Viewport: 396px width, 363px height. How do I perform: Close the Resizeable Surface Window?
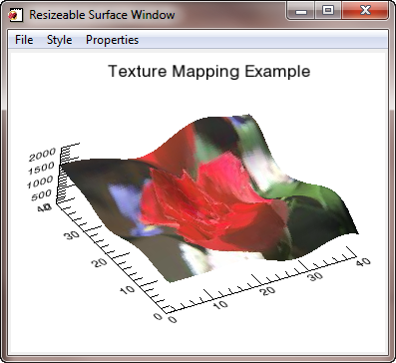click(365, 11)
